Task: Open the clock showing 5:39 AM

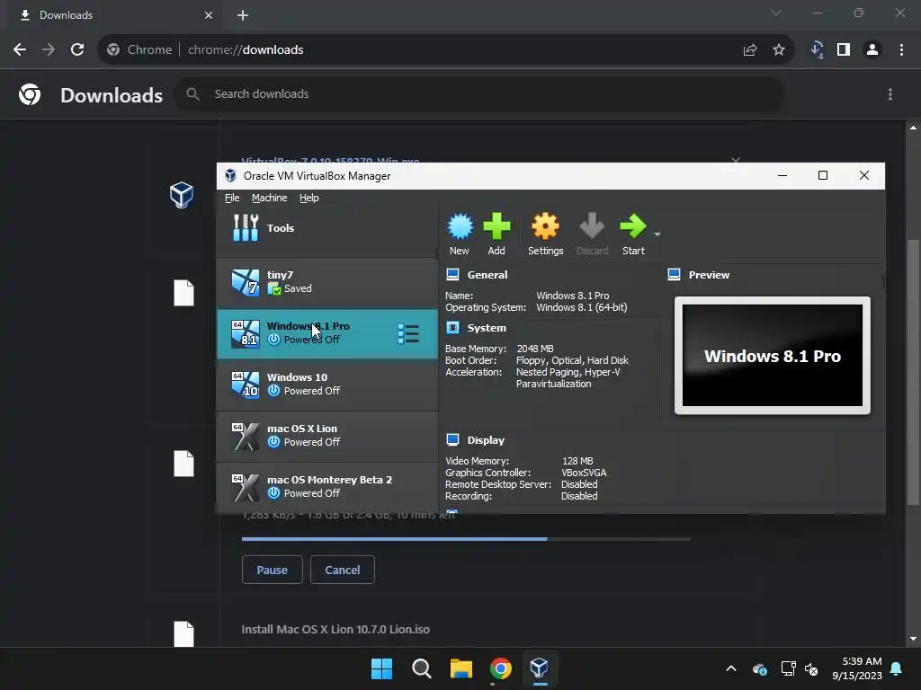Action: pos(857,668)
